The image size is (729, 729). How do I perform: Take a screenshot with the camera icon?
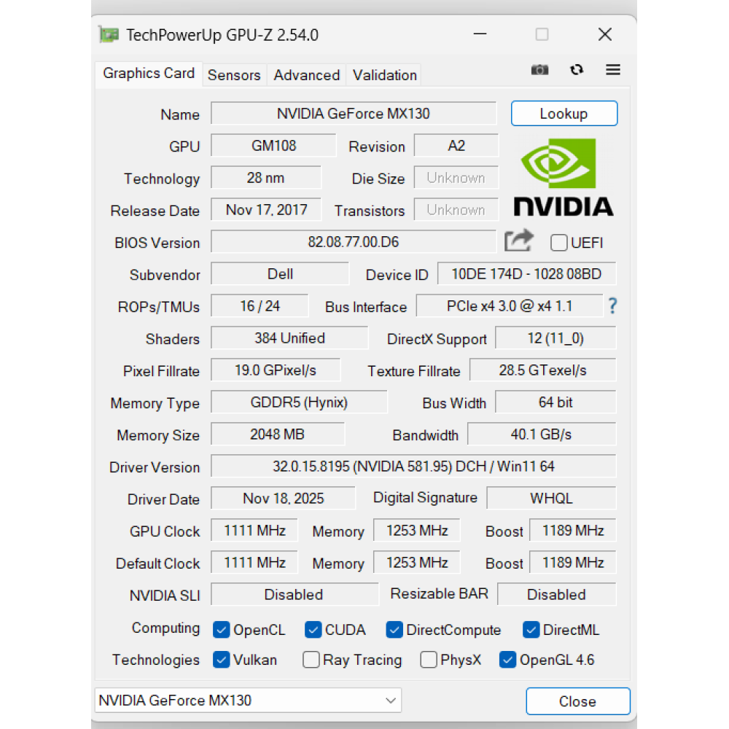[x=539, y=70]
